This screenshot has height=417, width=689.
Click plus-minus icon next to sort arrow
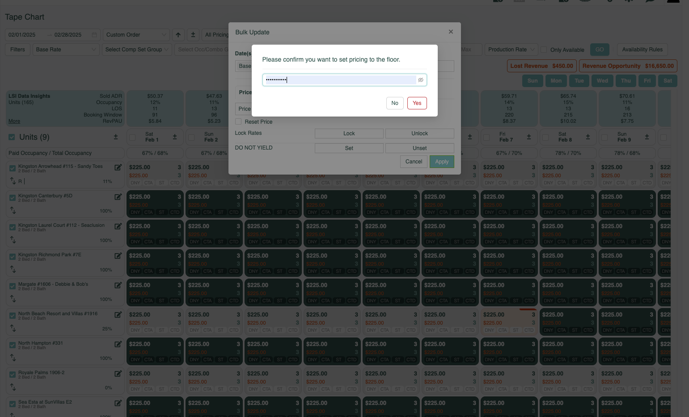coord(193,35)
